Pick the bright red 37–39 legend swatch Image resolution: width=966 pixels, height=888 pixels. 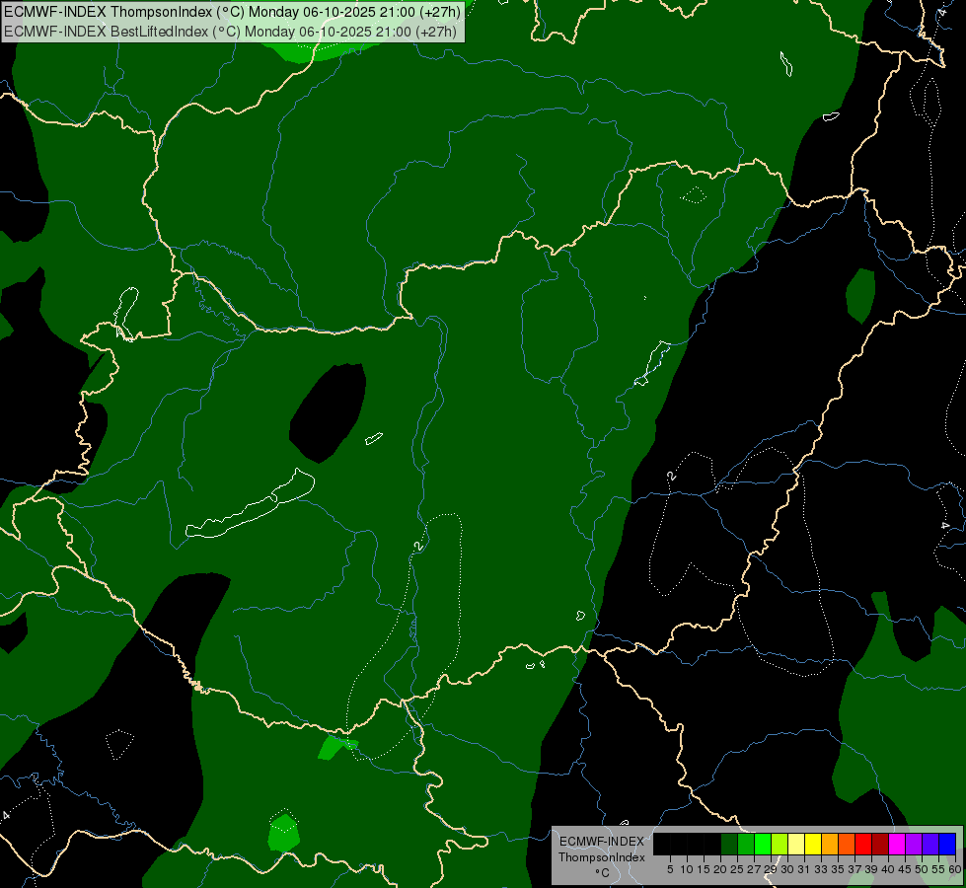[x=863, y=844]
